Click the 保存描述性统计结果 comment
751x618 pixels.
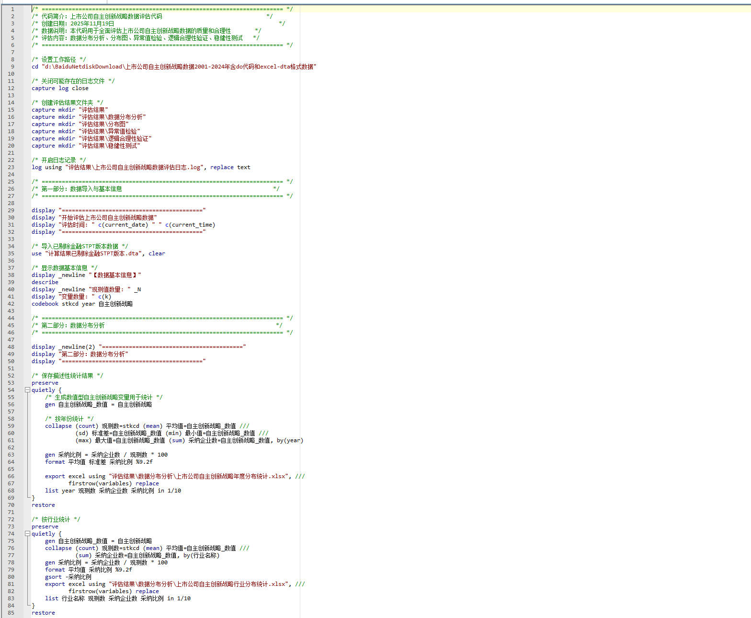[x=68, y=376]
